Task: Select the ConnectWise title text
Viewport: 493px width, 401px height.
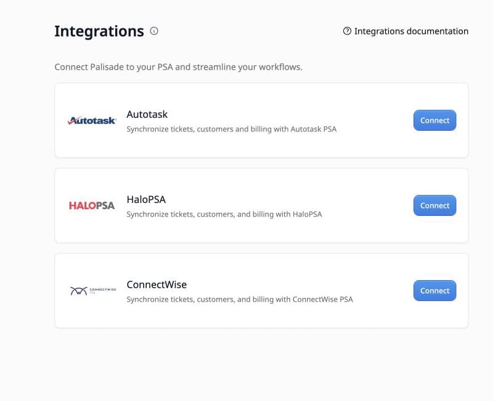Action: tap(157, 284)
